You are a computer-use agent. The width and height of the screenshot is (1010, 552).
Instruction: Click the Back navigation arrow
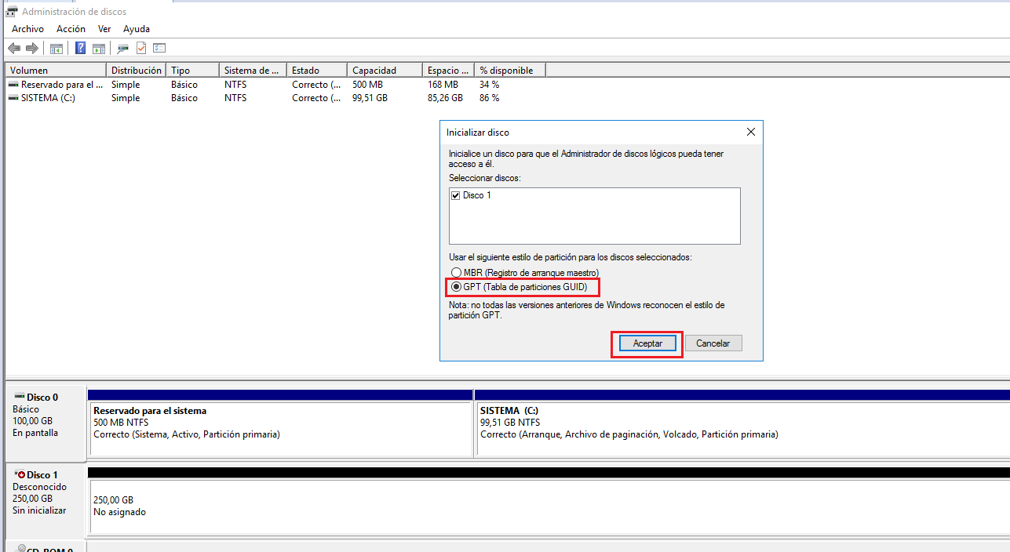coord(13,48)
